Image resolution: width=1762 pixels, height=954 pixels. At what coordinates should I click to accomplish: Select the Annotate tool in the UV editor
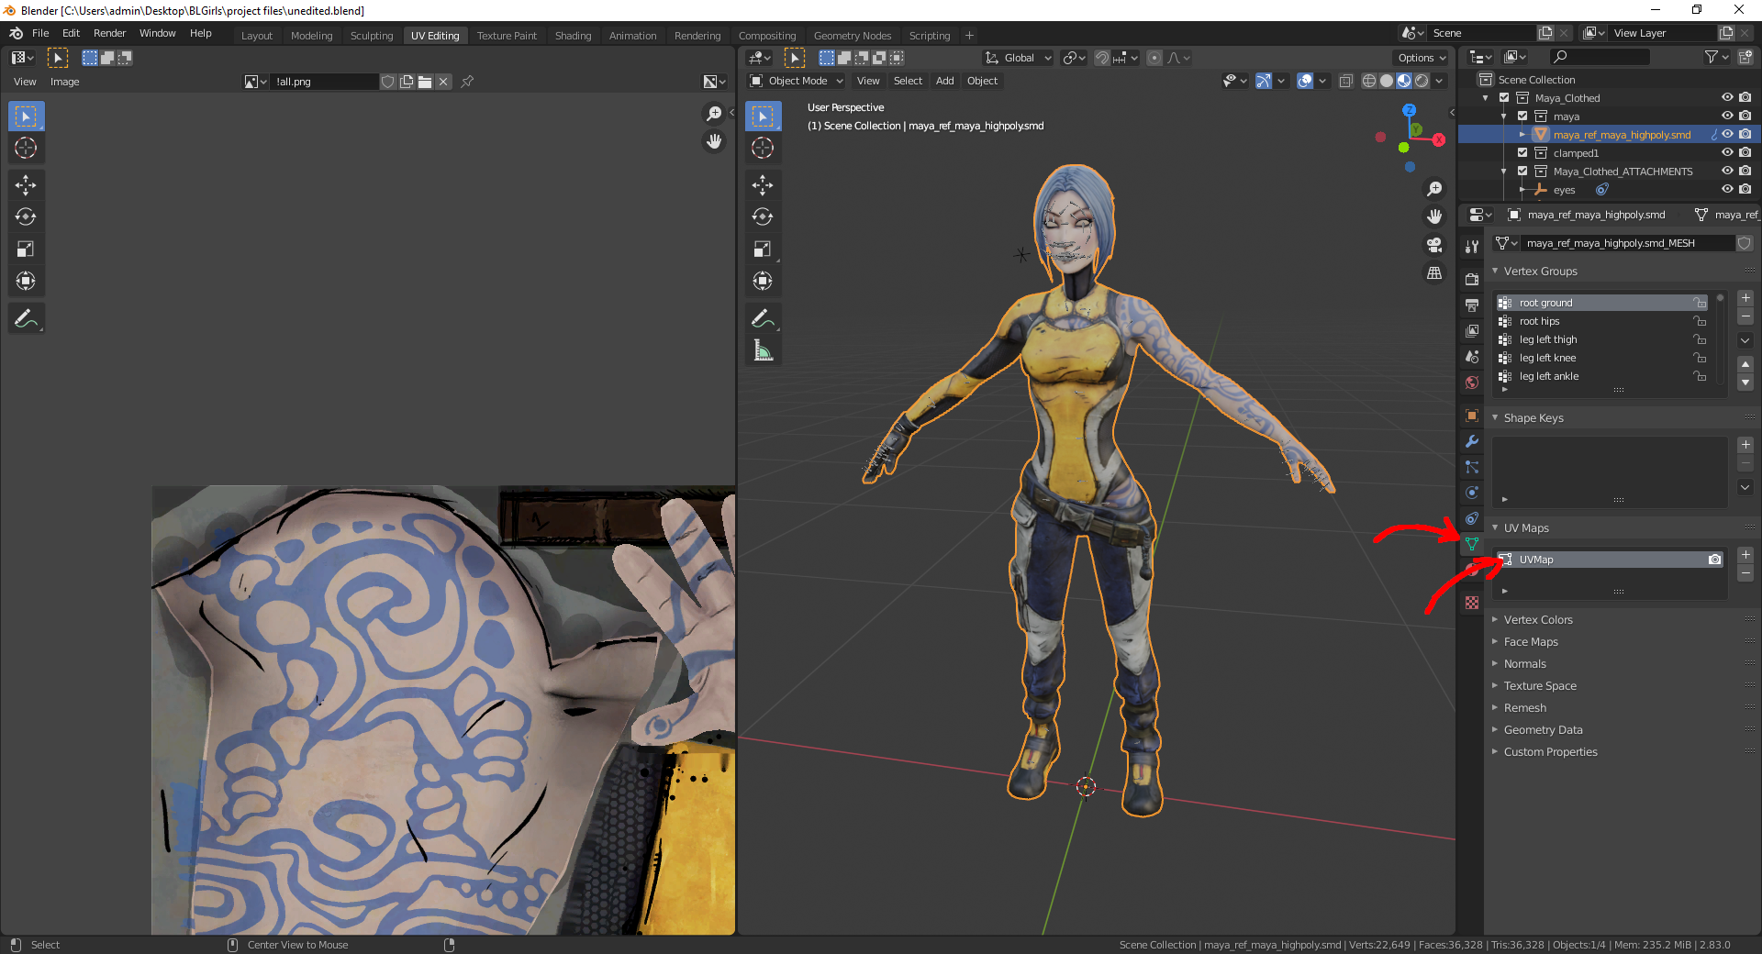click(x=26, y=319)
